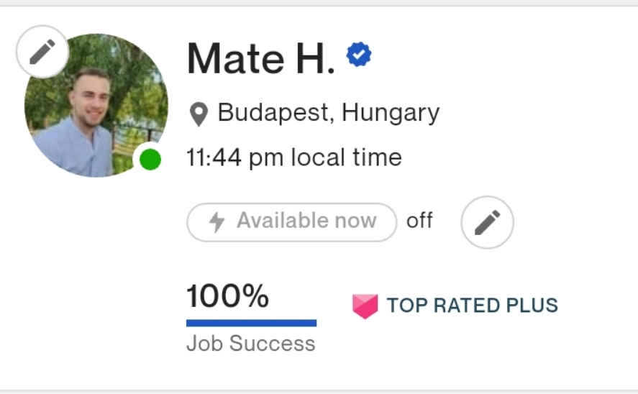Click the "11:44 pm" time value
This screenshot has width=638, height=394.
(215, 157)
